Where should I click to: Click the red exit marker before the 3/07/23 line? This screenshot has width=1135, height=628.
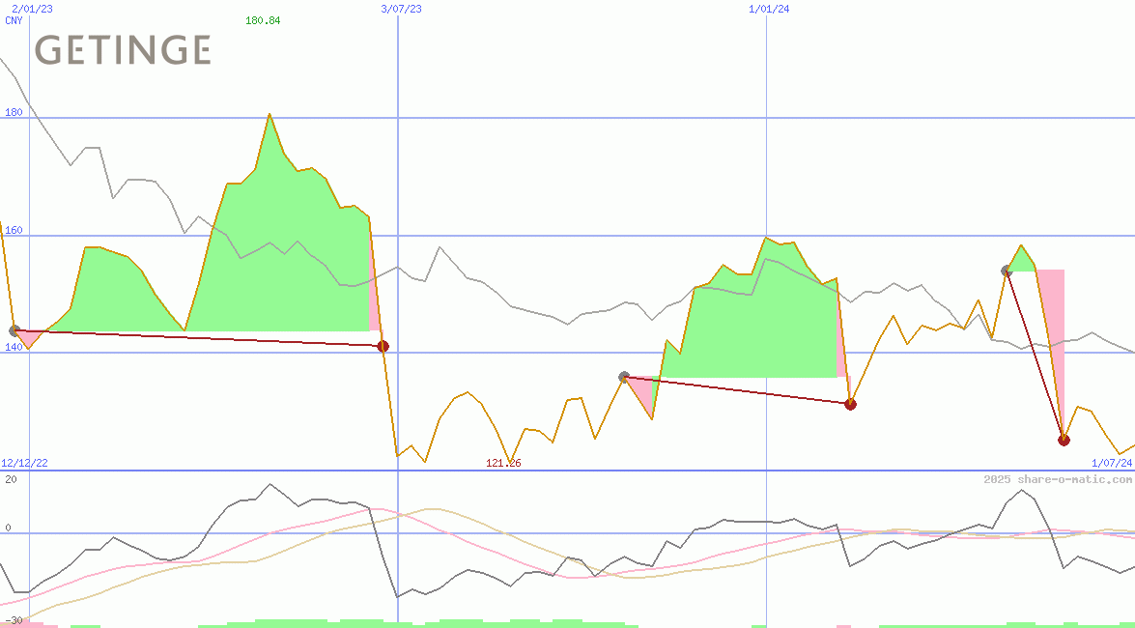click(383, 346)
